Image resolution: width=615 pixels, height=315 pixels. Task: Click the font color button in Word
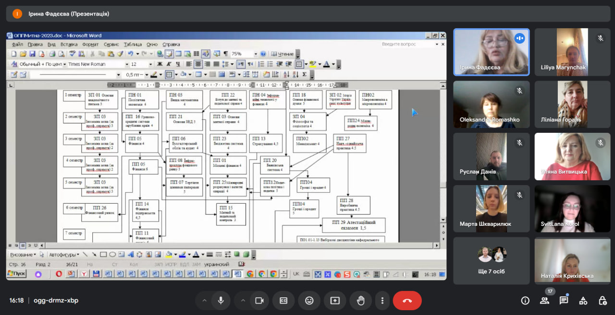[x=327, y=64]
